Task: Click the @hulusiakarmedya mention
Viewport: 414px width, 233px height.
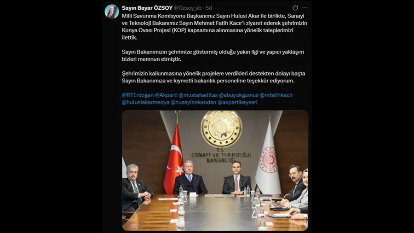Action: [145, 102]
